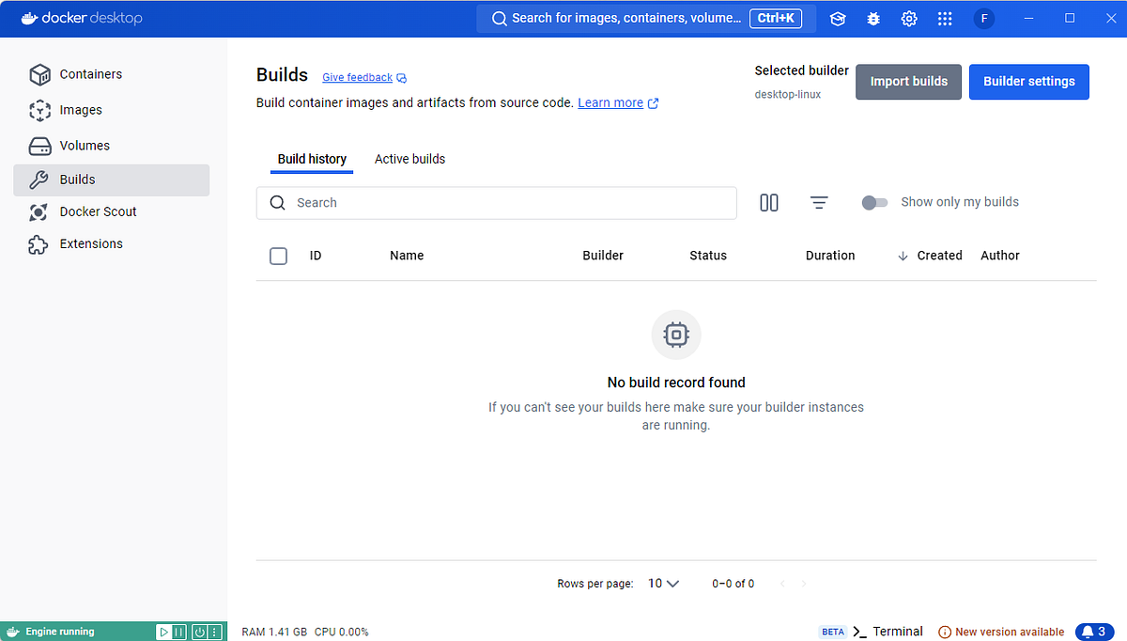Open the Give feedback link
Viewport: 1127px width, 641px height.
(357, 77)
